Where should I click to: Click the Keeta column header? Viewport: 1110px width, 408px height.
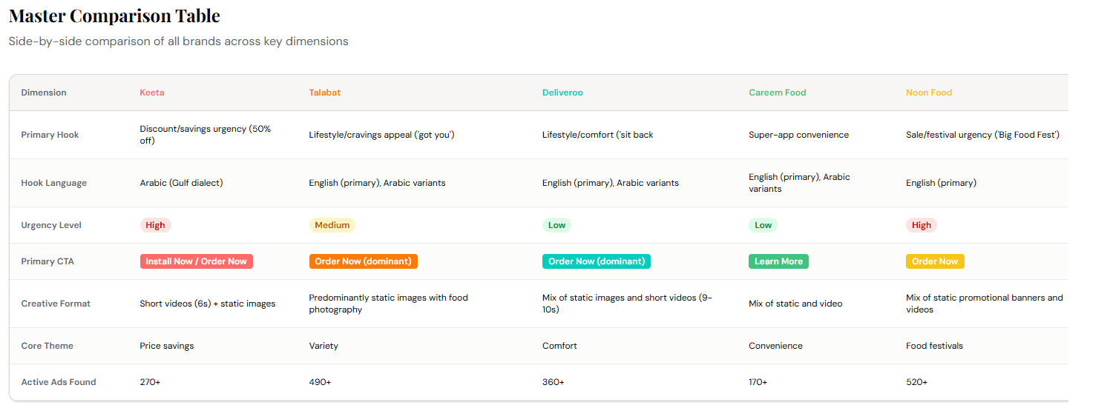tap(152, 93)
